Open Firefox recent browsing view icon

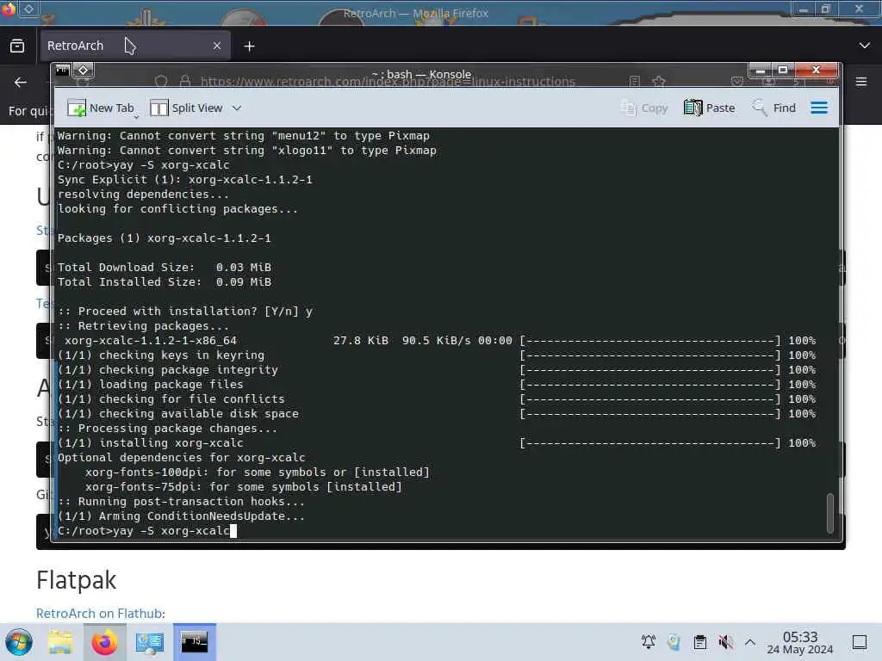pyautogui.click(x=17, y=46)
